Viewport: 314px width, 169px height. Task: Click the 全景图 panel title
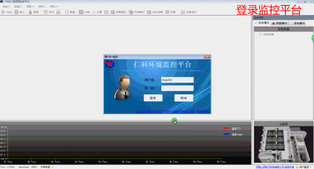(x=283, y=124)
